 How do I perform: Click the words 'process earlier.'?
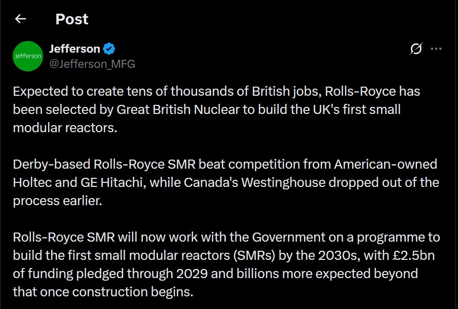[x=57, y=201]
